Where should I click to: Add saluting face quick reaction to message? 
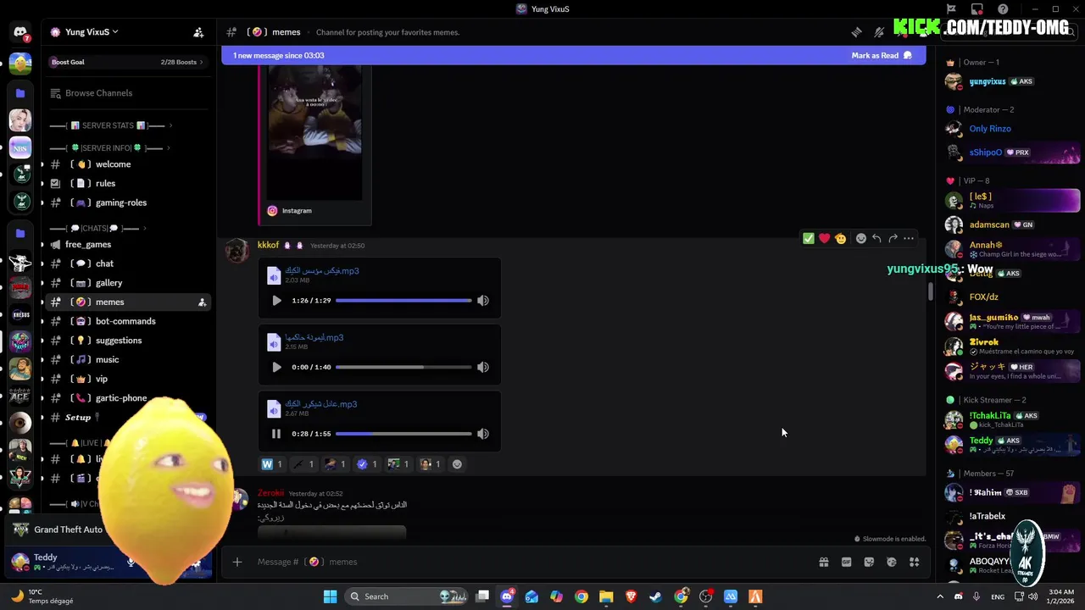[x=841, y=239]
